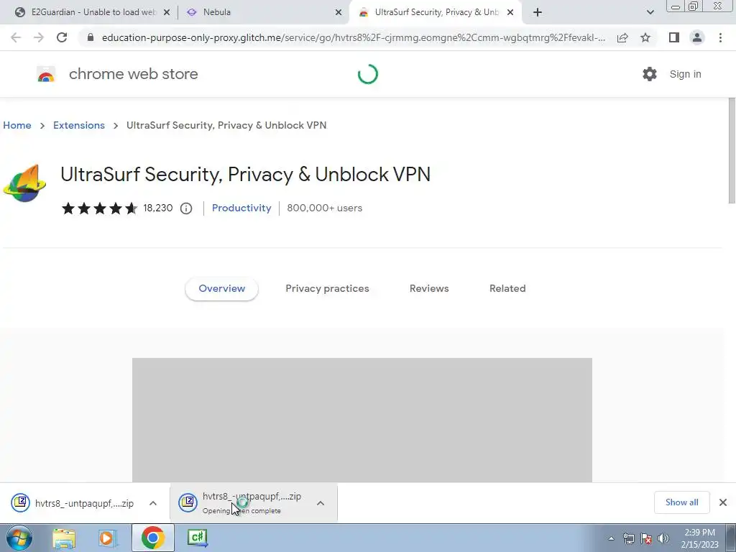Close the downloads bar

pyautogui.click(x=723, y=502)
